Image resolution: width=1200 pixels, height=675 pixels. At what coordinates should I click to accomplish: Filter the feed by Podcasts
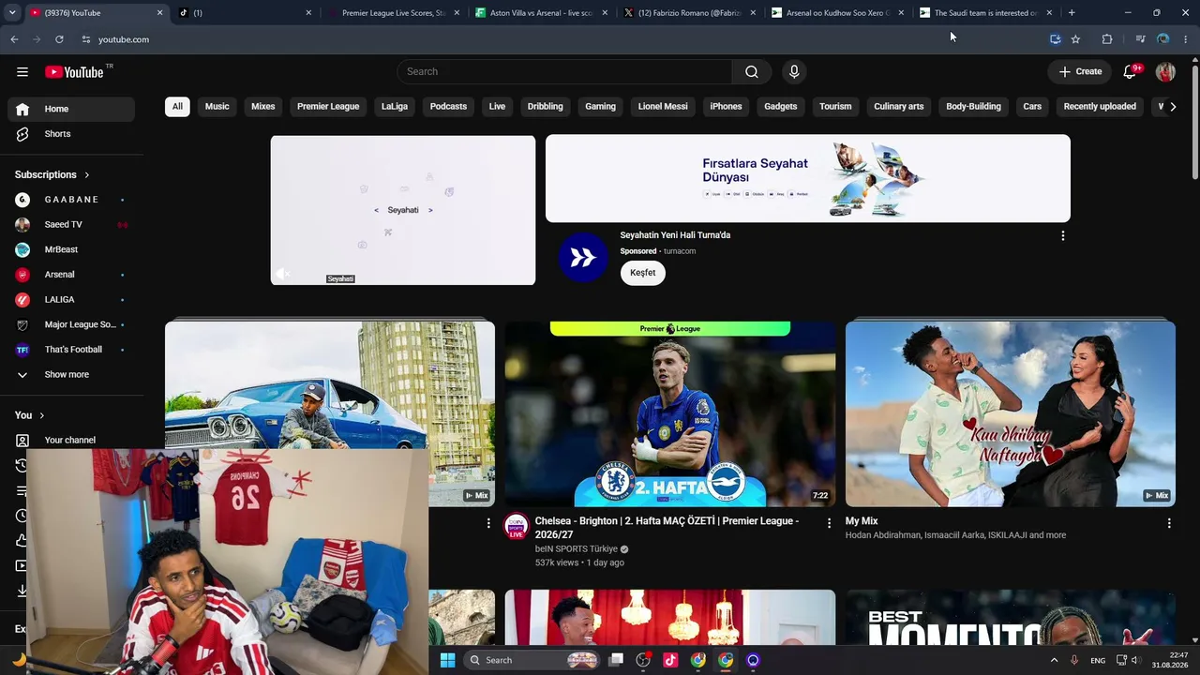coord(448,107)
